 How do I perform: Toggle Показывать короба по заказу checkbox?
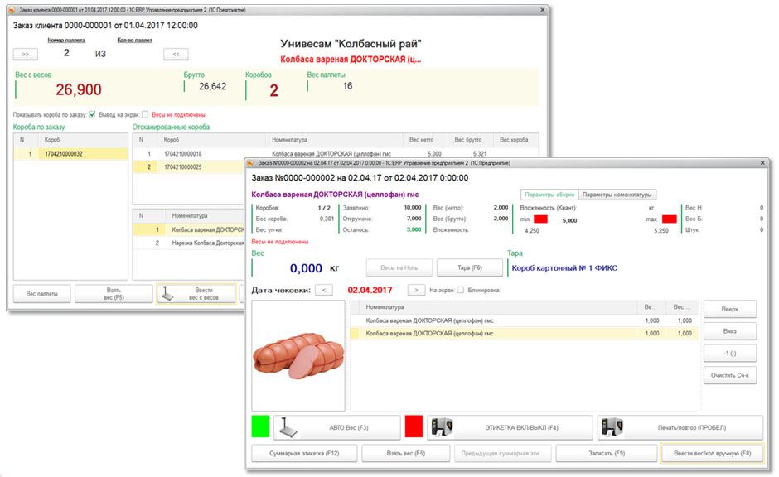[x=92, y=114]
